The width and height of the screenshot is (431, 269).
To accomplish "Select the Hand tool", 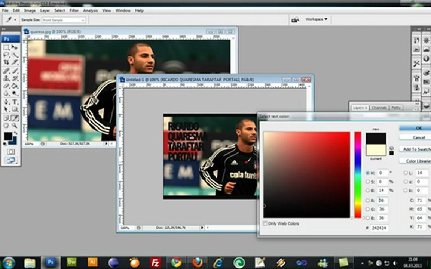I will click(x=6, y=126).
